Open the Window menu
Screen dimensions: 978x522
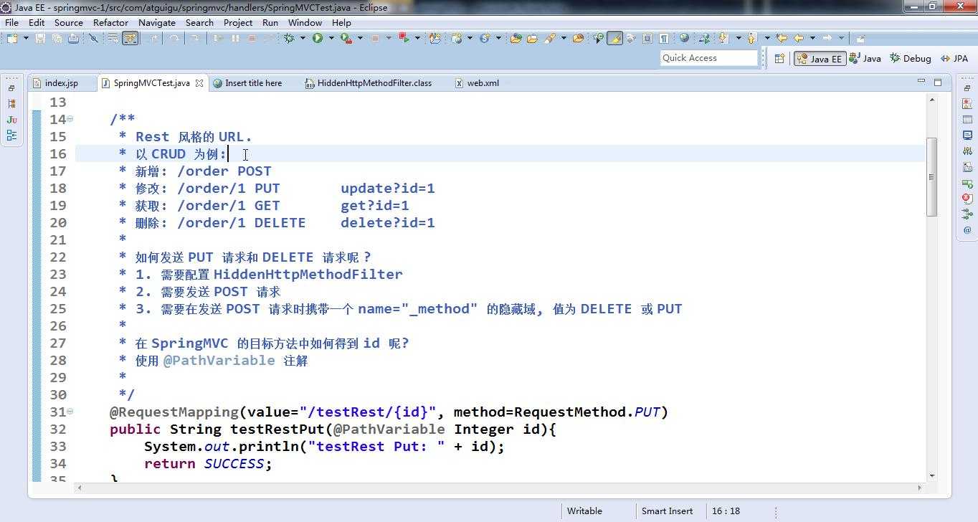coord(305,22)
